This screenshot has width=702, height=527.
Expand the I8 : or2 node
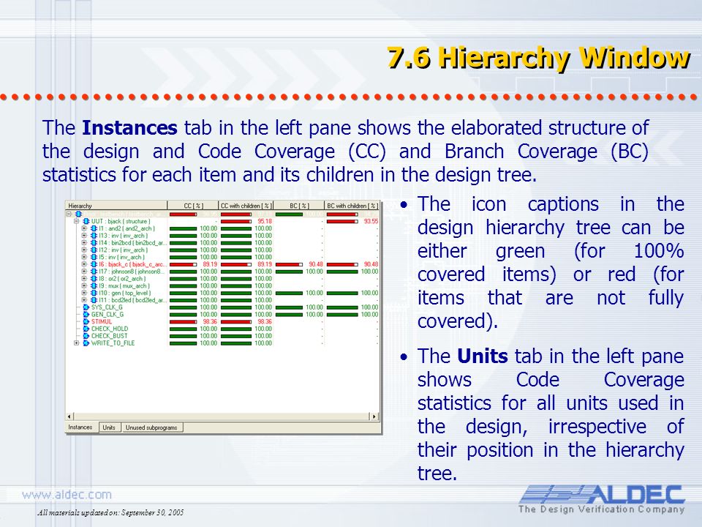coord(84,279)
